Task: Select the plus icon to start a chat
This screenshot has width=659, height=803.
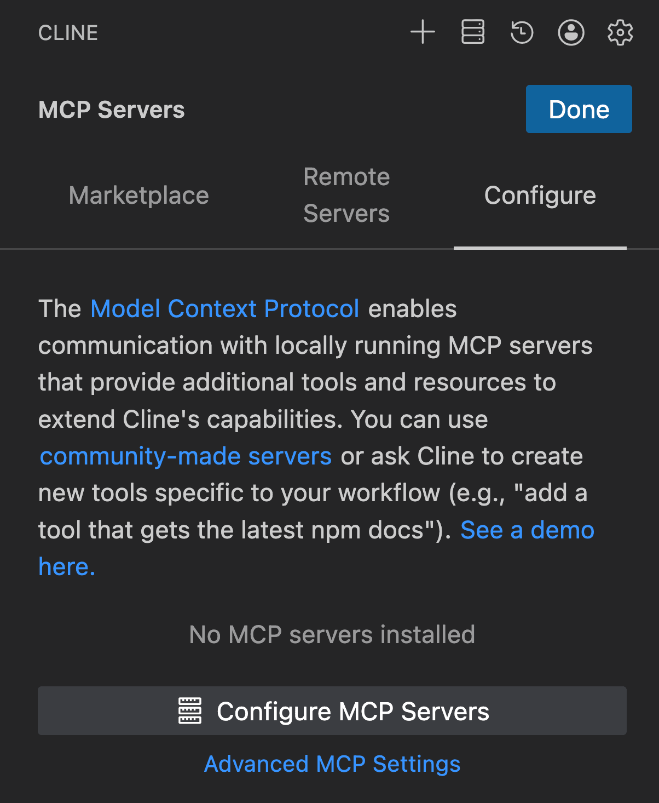Action: [x=423, y=32]
